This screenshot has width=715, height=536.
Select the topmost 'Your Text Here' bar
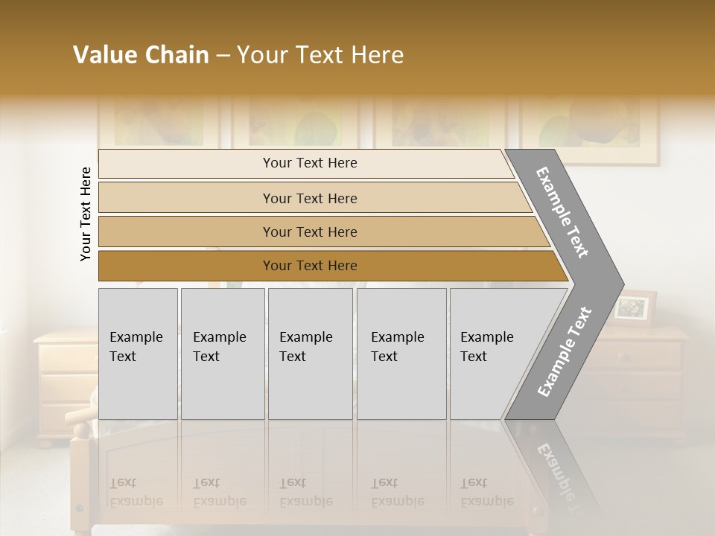(309, 163)
